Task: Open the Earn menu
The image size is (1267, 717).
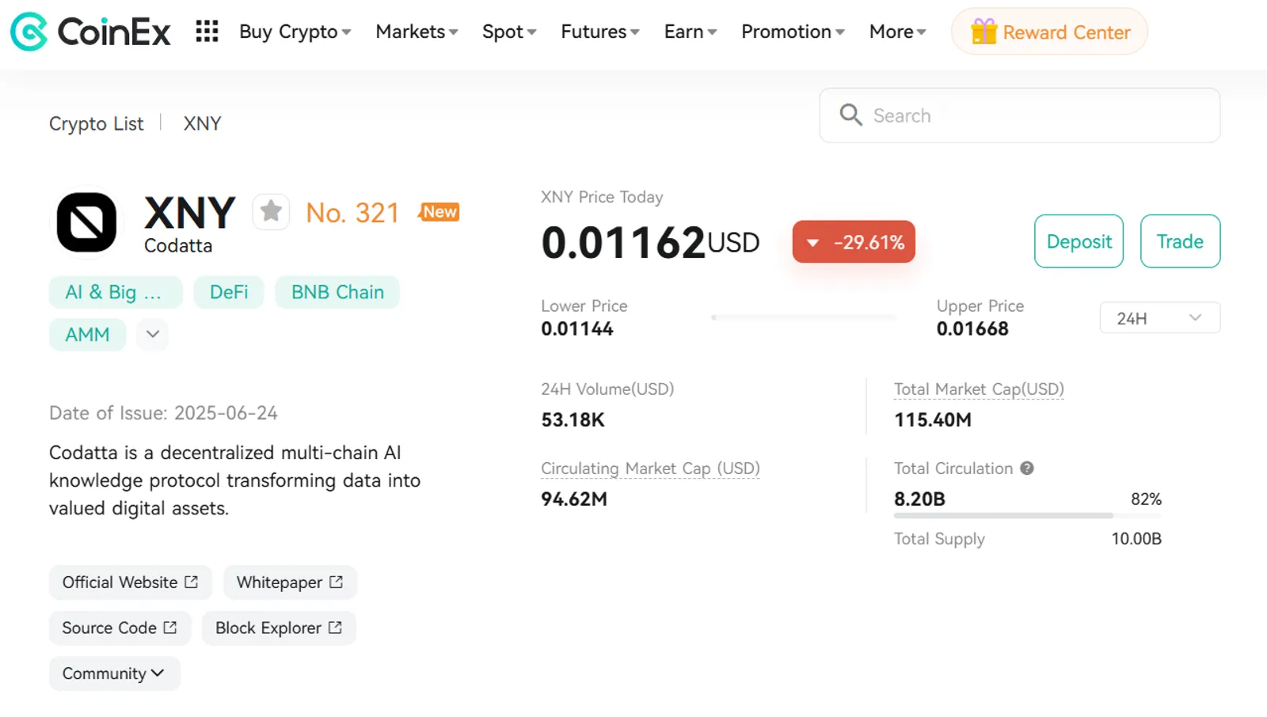Action: tap(691, 32)
